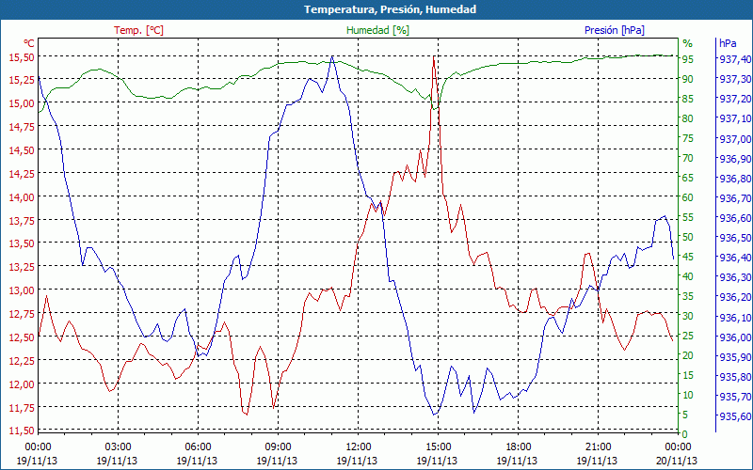Screen dimensions: 753x470
Task: Select the blue Presión [hPa] legend label
Action: coord(615,30)
